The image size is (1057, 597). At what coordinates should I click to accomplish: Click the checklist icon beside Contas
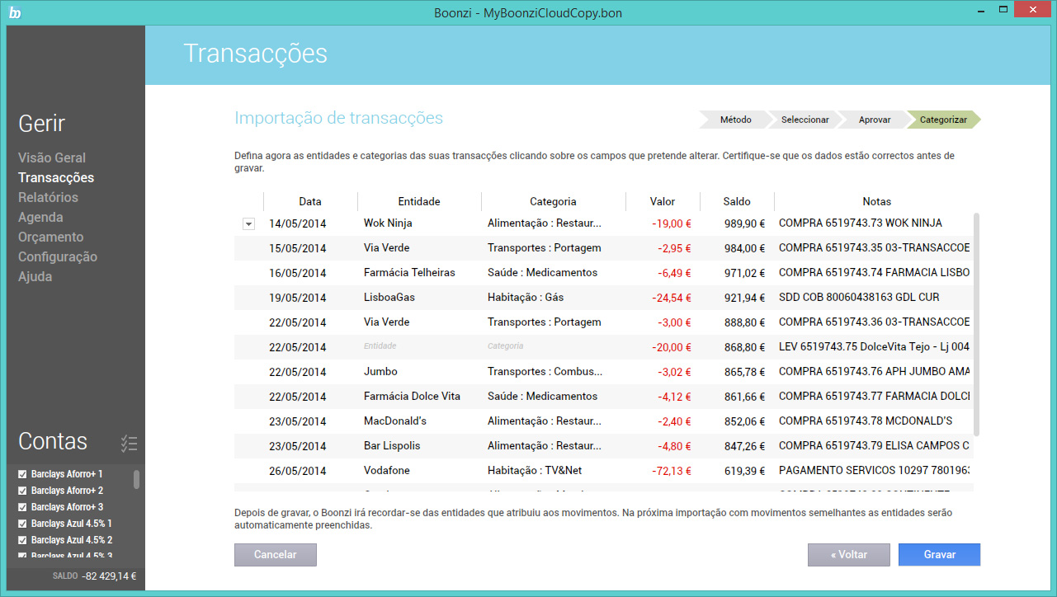pyautogui.click(x=129, y=443)
